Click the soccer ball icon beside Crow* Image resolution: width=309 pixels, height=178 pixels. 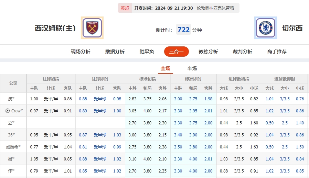(8, 111)
